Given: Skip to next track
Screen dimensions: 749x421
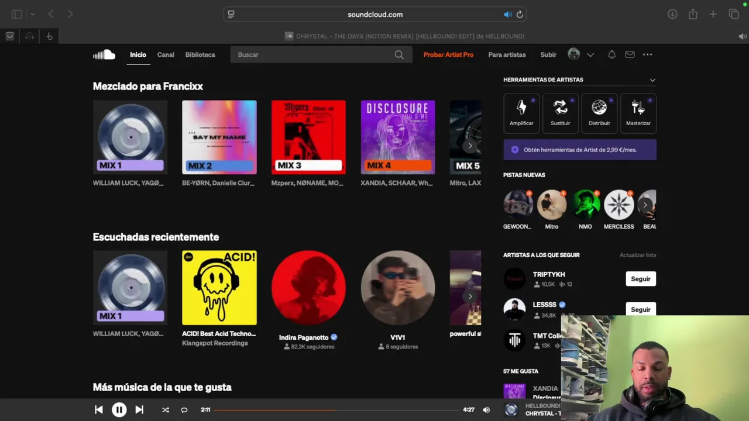Looking at the screenshot, I should point(139,410).
